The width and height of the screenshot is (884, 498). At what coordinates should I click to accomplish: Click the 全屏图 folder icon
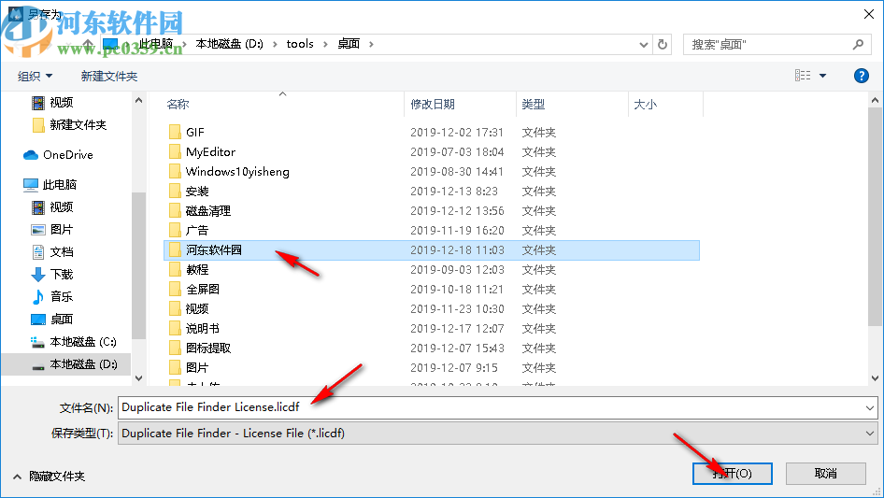click(x=175, y=290)
